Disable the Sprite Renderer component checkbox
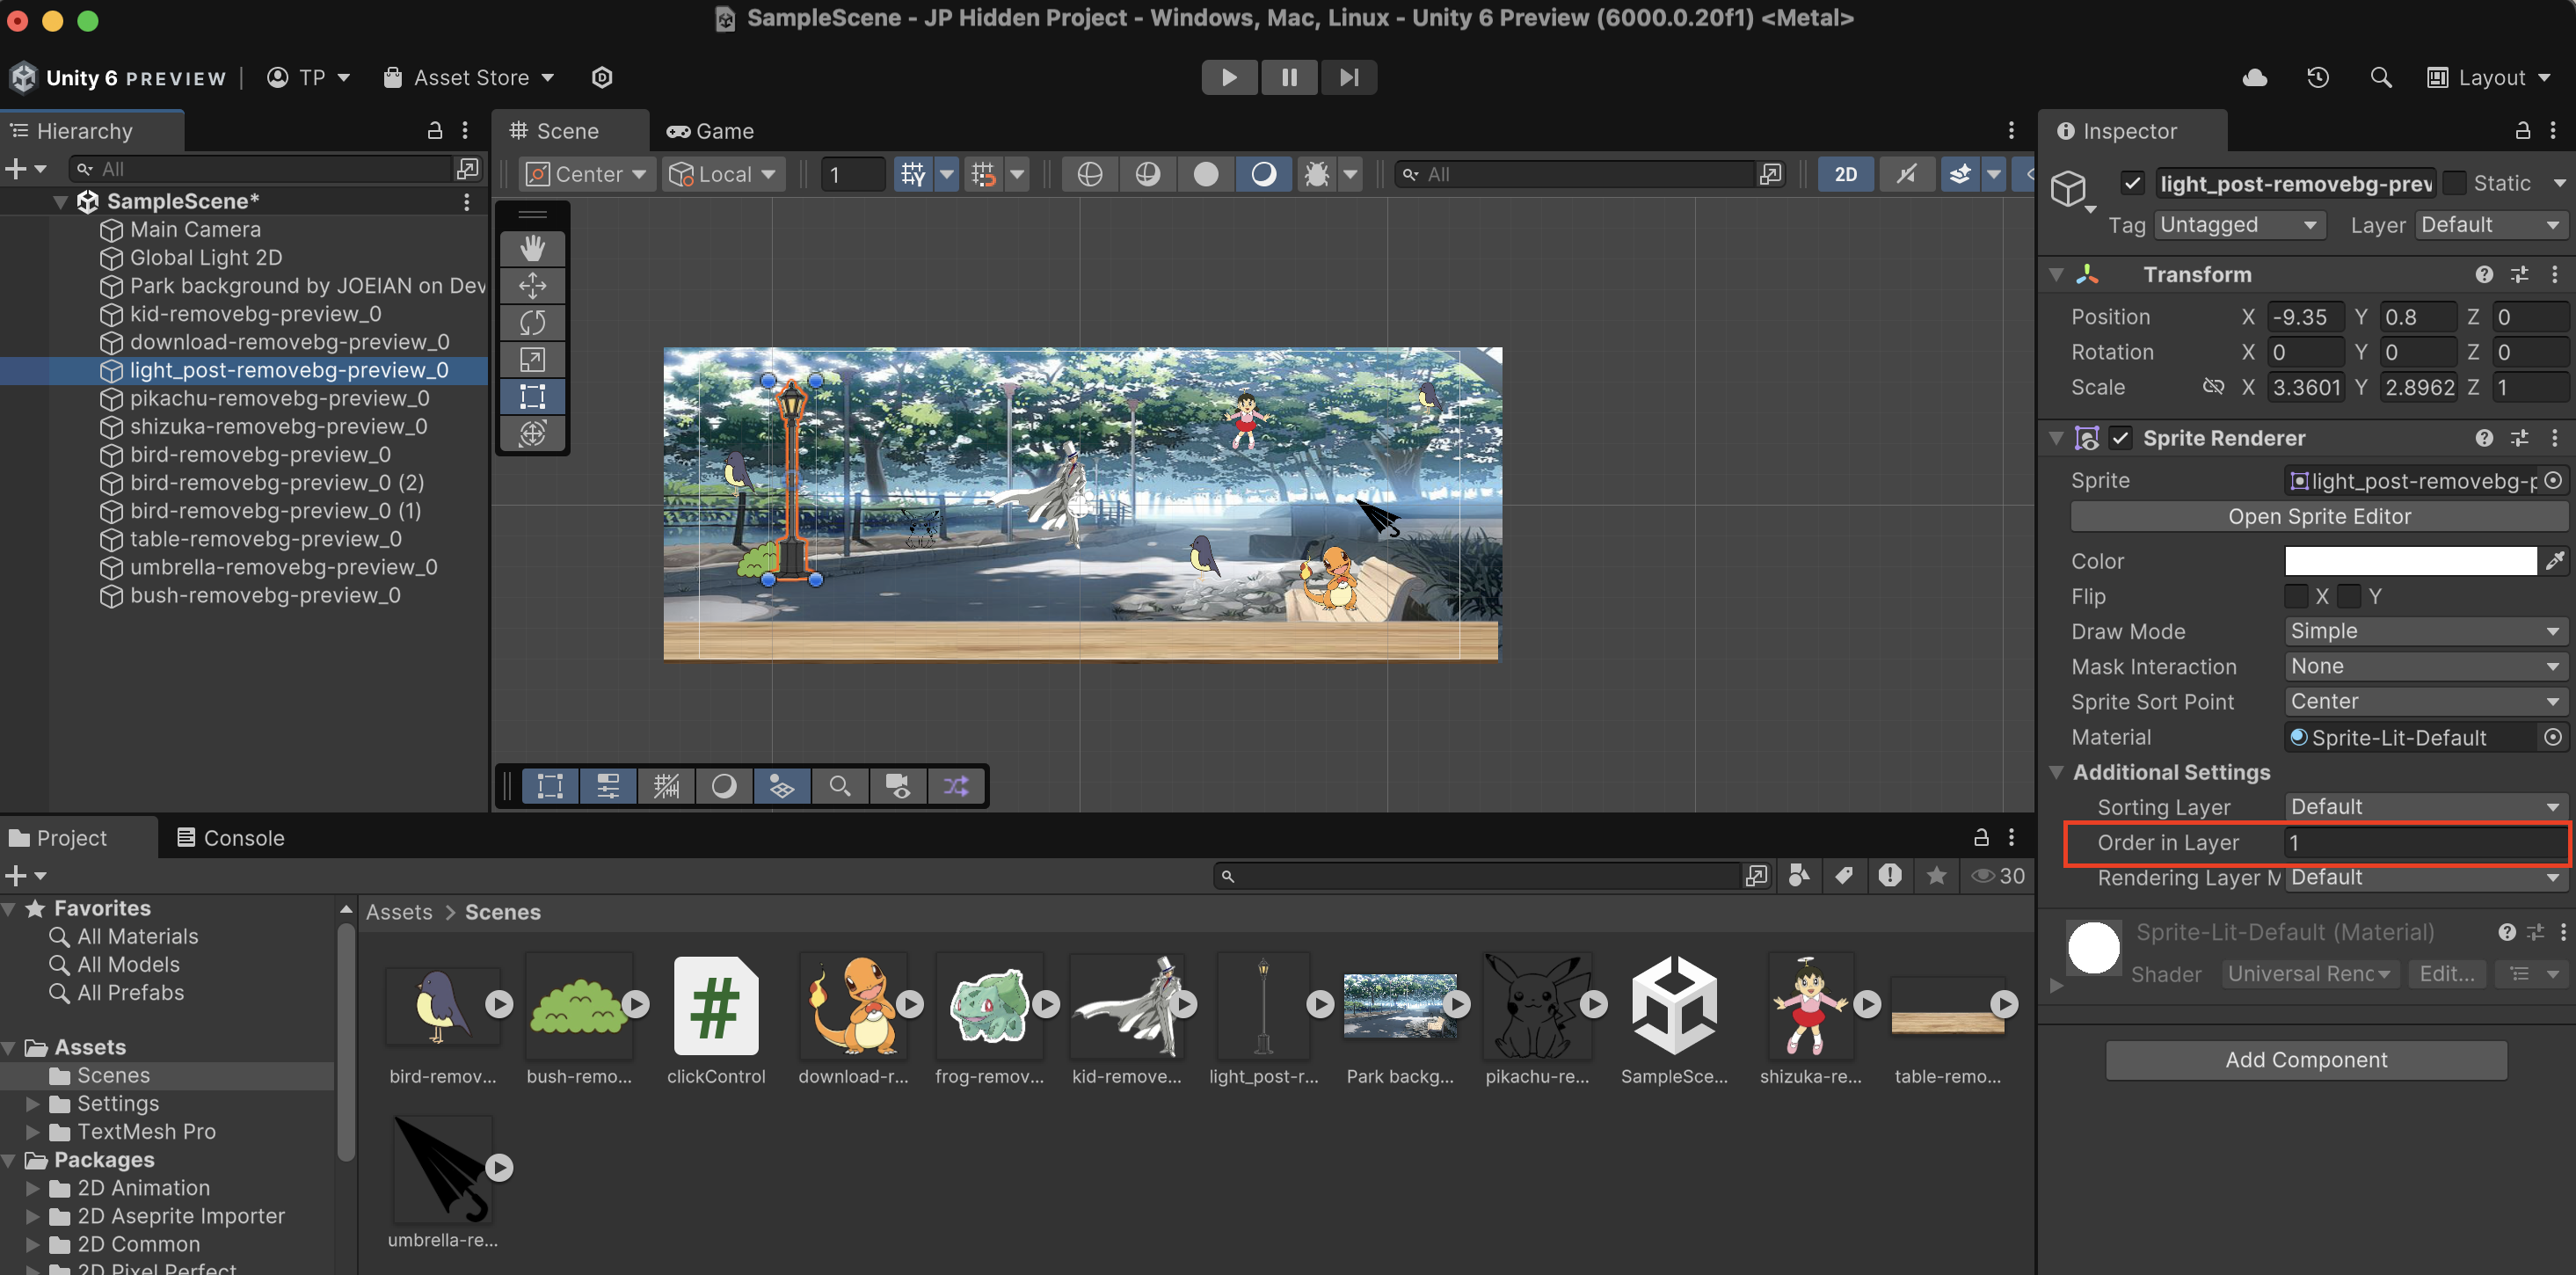Image resolution: width=2576 pixels, height=1275 pixels. (2120, 438)
